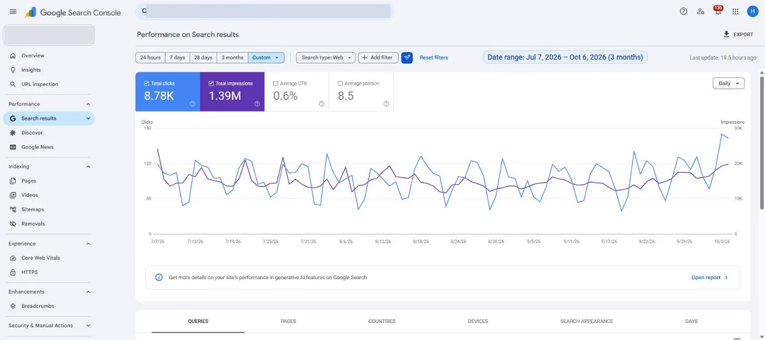Open the Google apps grid
Image resolution: width=765 pixels, height=340 pixels.
click(735, 11)
